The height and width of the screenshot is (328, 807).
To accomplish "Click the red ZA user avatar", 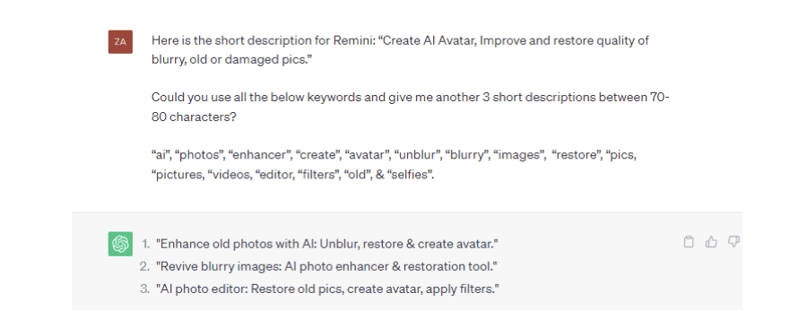I will click(120, 41).
